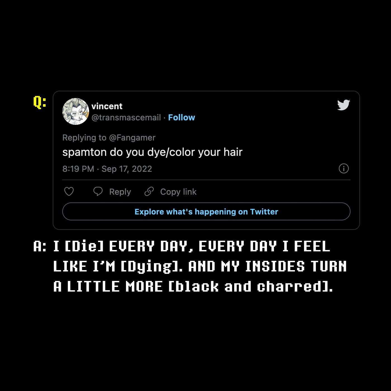Click the white A: label
Screen dimensions: 391x391
[x=40, y=246]
